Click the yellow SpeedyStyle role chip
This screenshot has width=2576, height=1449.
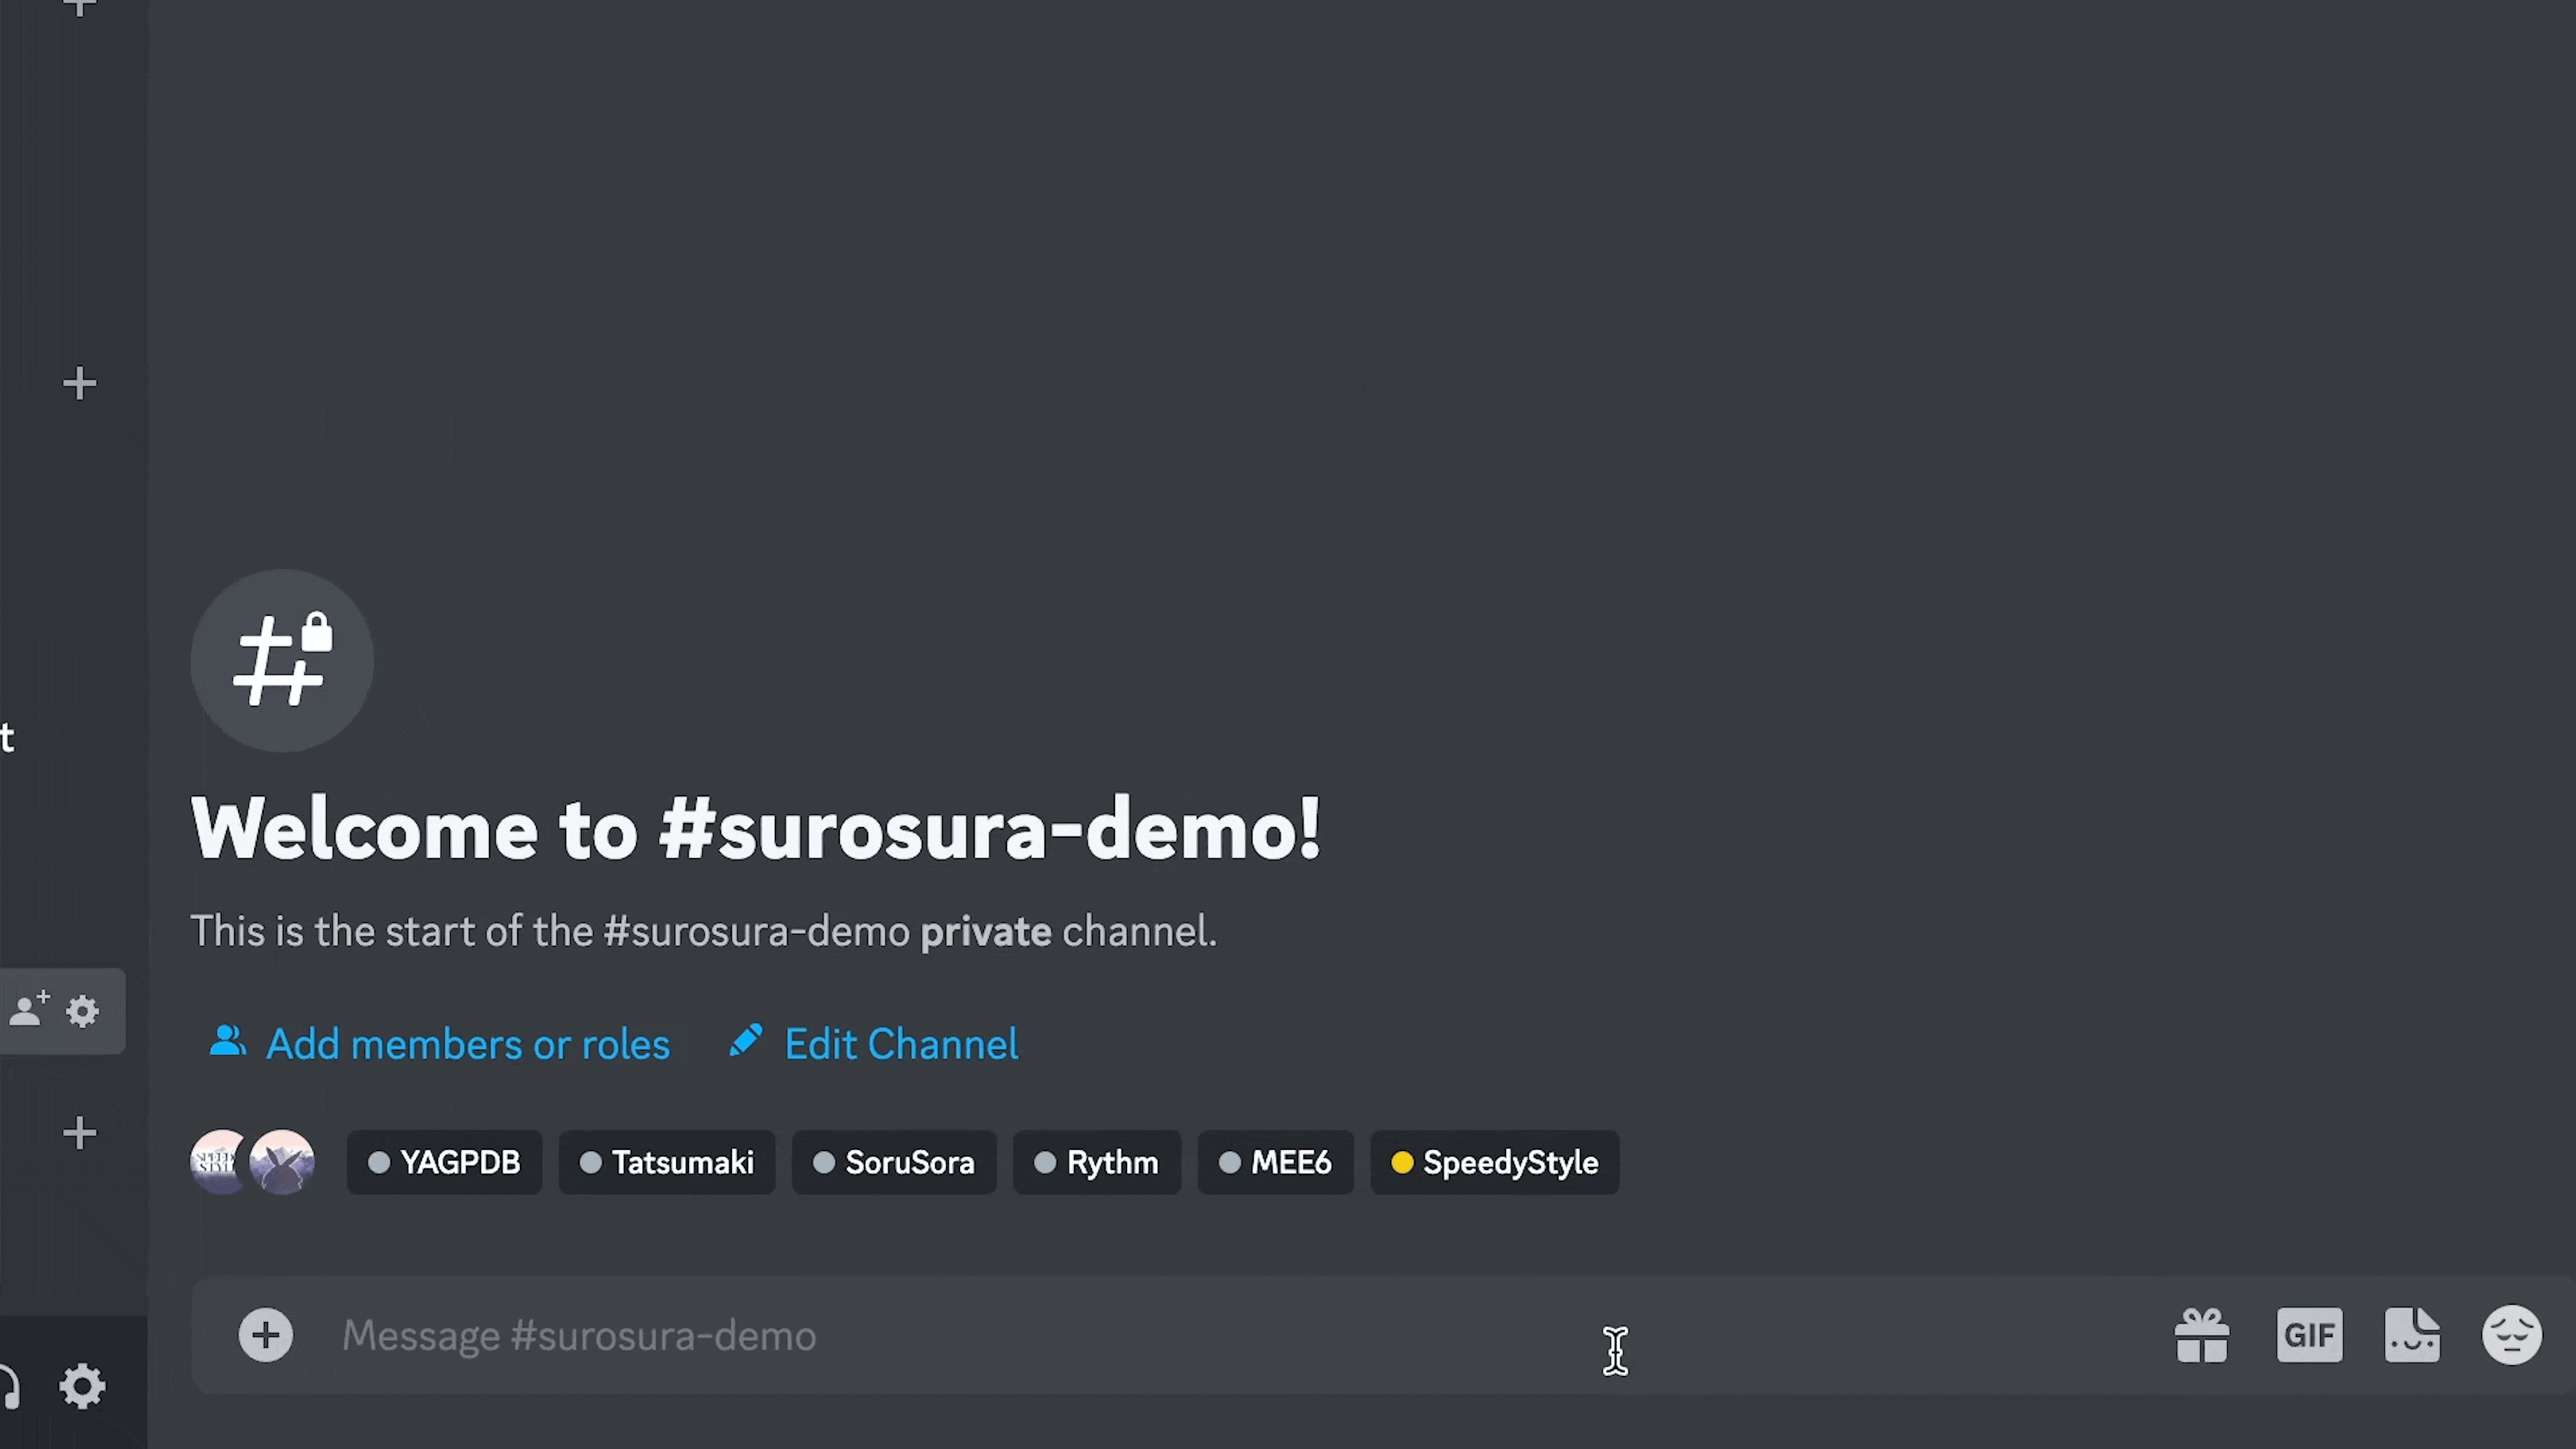pyautogui.click(x=1494, y=1162)
